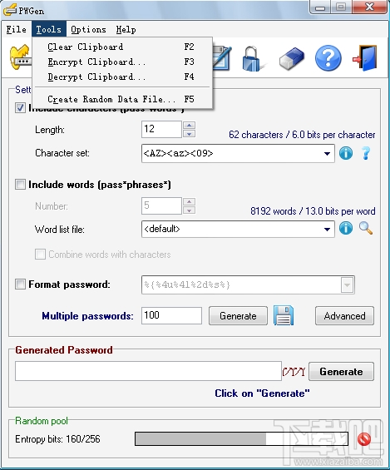This screenshot has width=390, height=470.
Task: Decrease Length with down spinner arrow
Action: click(189, 134)
